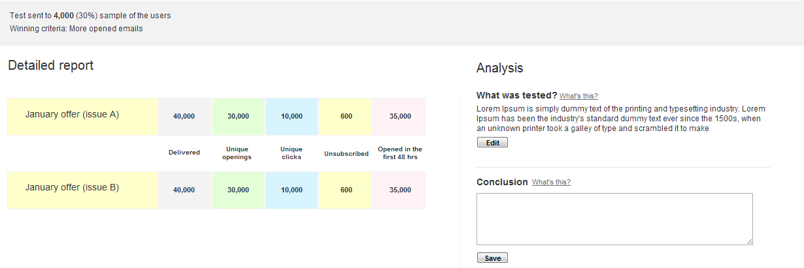Click the Detailed report heading
Viewport: 804px width, 268px height.
50,65
